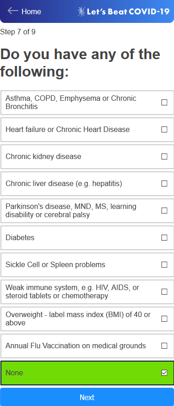Select Sickle Cell or Spleen problems checkbox

point(164,264)
